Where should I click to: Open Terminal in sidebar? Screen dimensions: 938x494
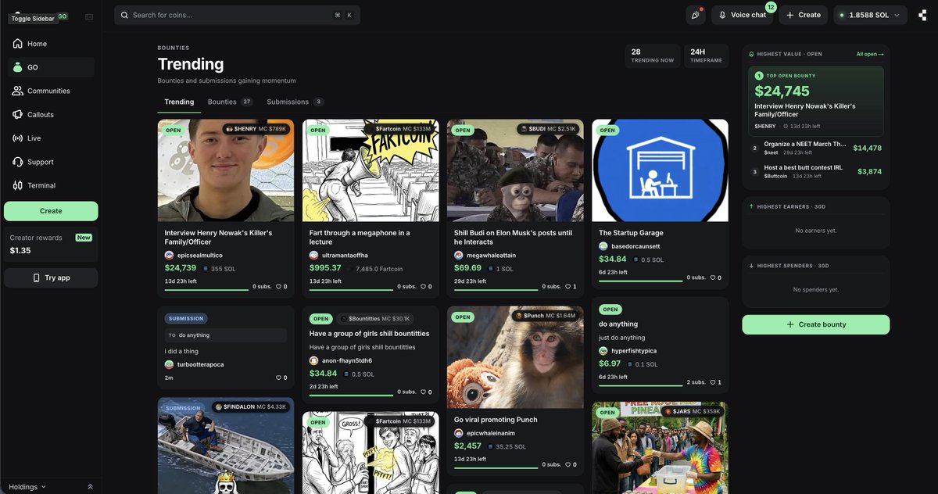tap(49, 185)
